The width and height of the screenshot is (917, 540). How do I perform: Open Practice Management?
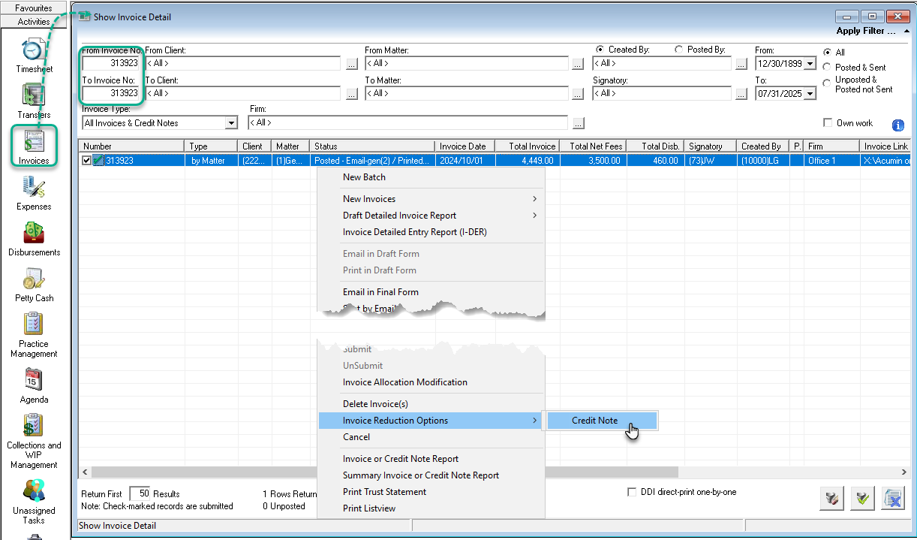pos(34,335)
